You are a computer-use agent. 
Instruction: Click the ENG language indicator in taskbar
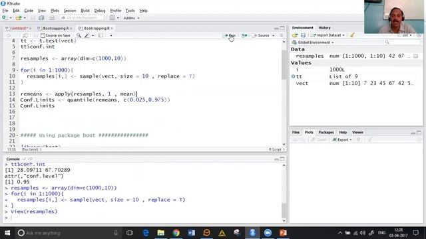381,233
